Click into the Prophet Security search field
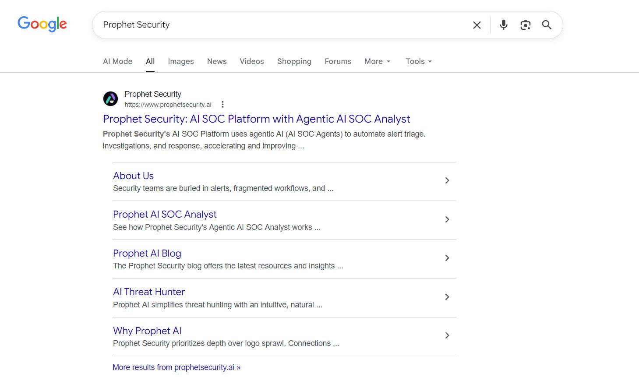The image size is (639, 377). point(280,25)
